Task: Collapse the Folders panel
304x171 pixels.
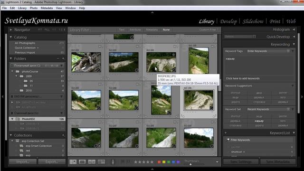Action: (x=11, y=58)
